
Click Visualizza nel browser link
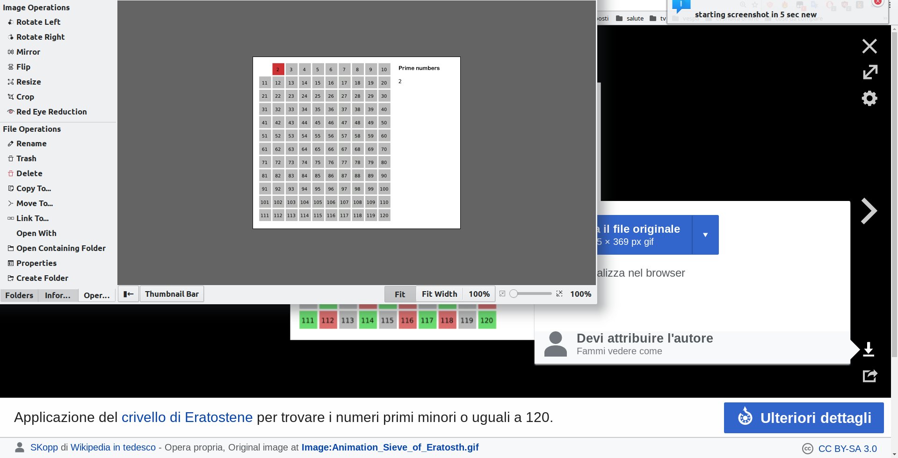(x=641, y=273)
